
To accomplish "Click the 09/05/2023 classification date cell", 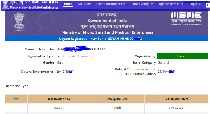I will pyautogui.click(x=176, y=108).
